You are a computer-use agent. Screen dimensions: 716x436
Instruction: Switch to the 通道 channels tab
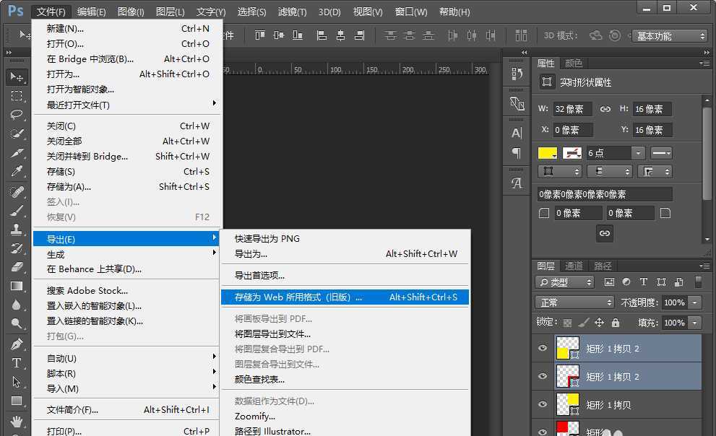click(574, 266)
